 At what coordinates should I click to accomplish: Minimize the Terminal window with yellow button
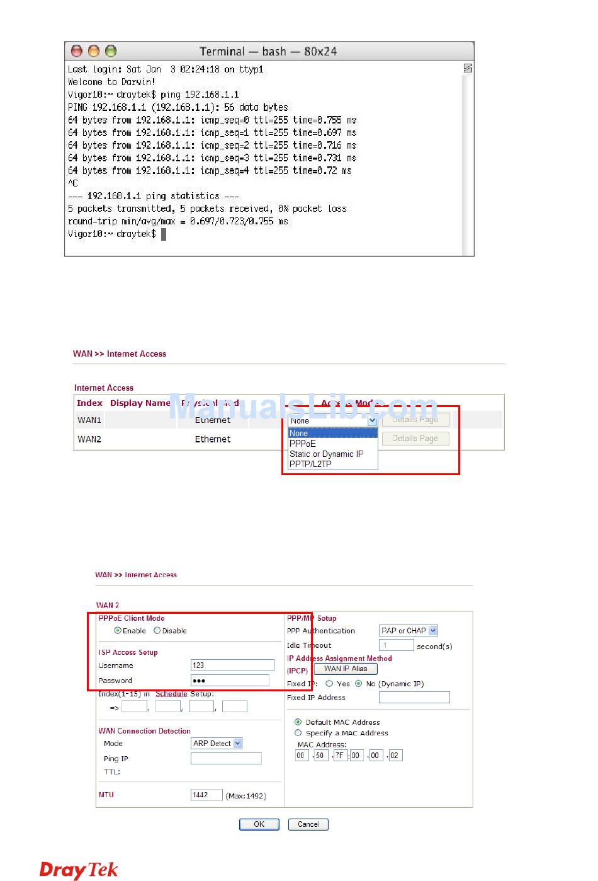pyautogui.click(x=94, y=51)
